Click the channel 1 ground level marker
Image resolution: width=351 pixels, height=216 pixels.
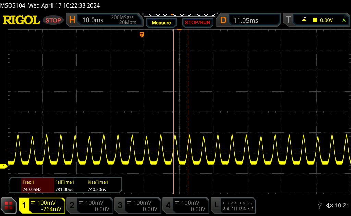(3, 166)
